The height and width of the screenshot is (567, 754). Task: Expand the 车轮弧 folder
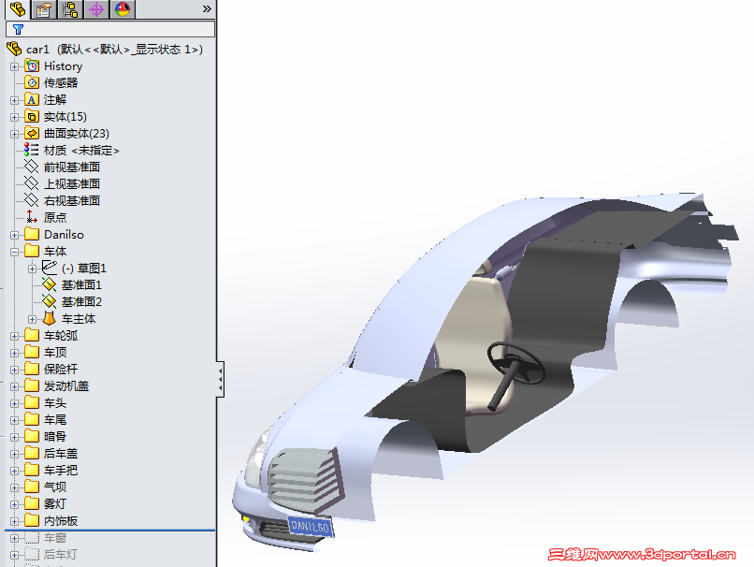click(x=14, y=336)
